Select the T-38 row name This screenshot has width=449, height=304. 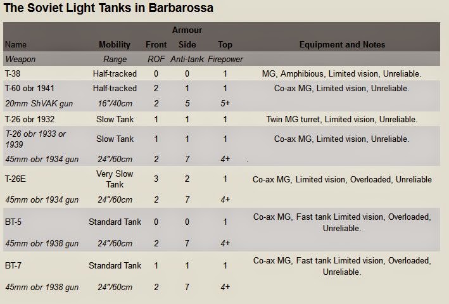pos(13,74)
